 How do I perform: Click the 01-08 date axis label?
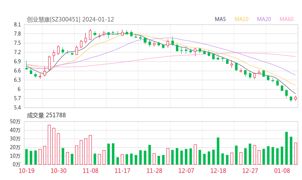coord(282,171)
